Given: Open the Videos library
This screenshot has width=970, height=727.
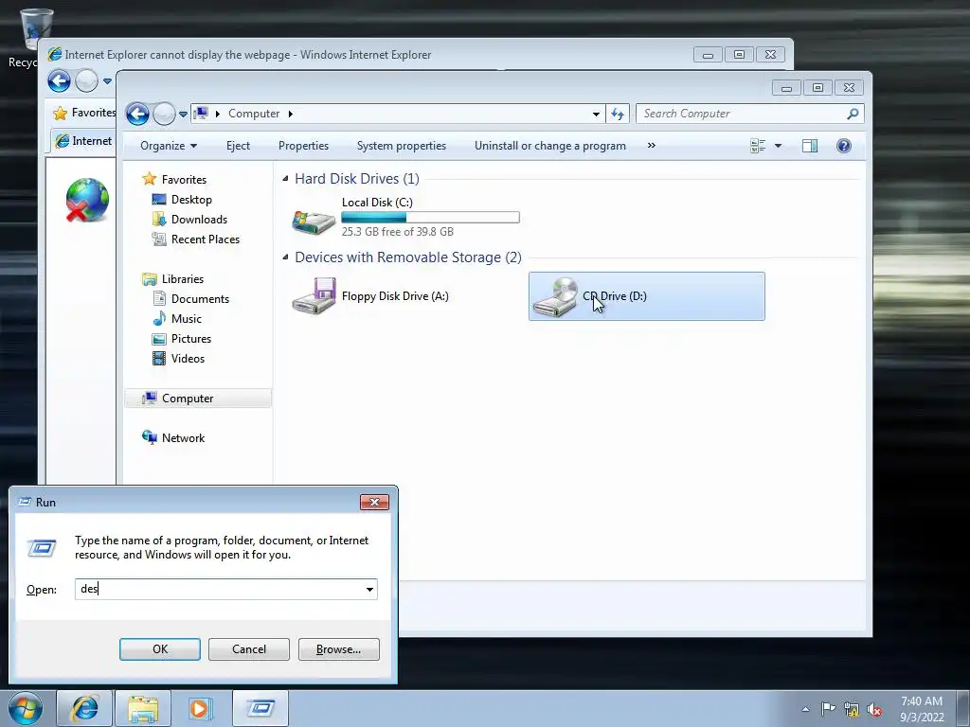Looking at the screenshot, I should [188, 359].
